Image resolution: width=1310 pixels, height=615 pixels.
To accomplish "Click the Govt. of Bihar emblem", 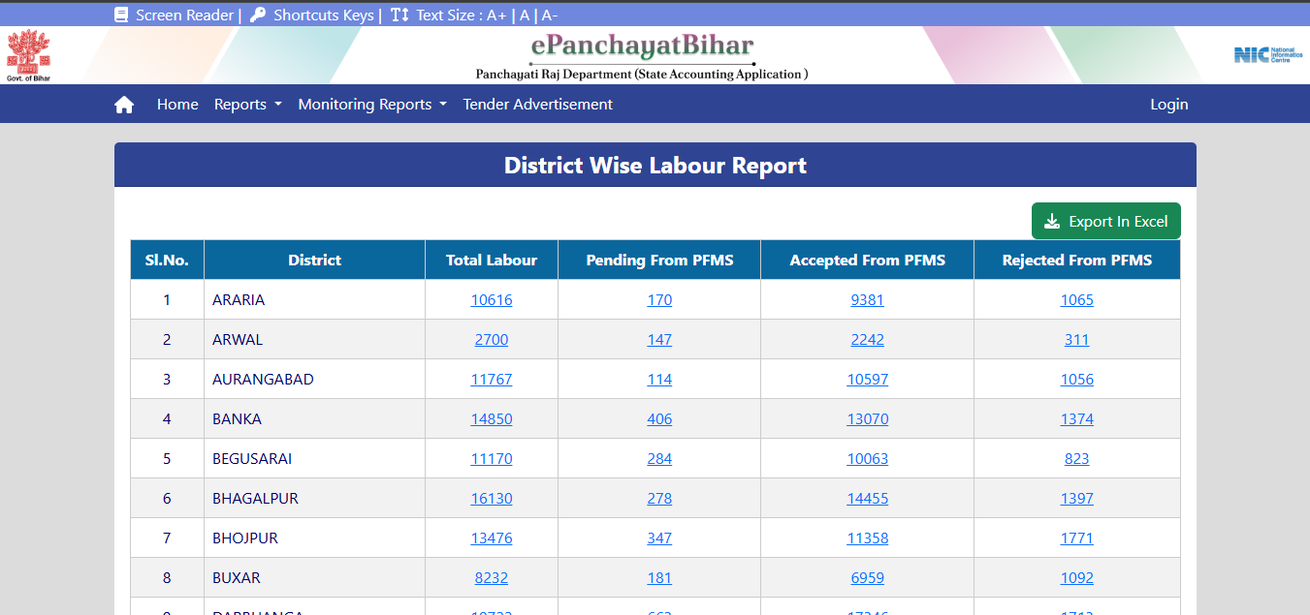I will (x=28, y=55).
